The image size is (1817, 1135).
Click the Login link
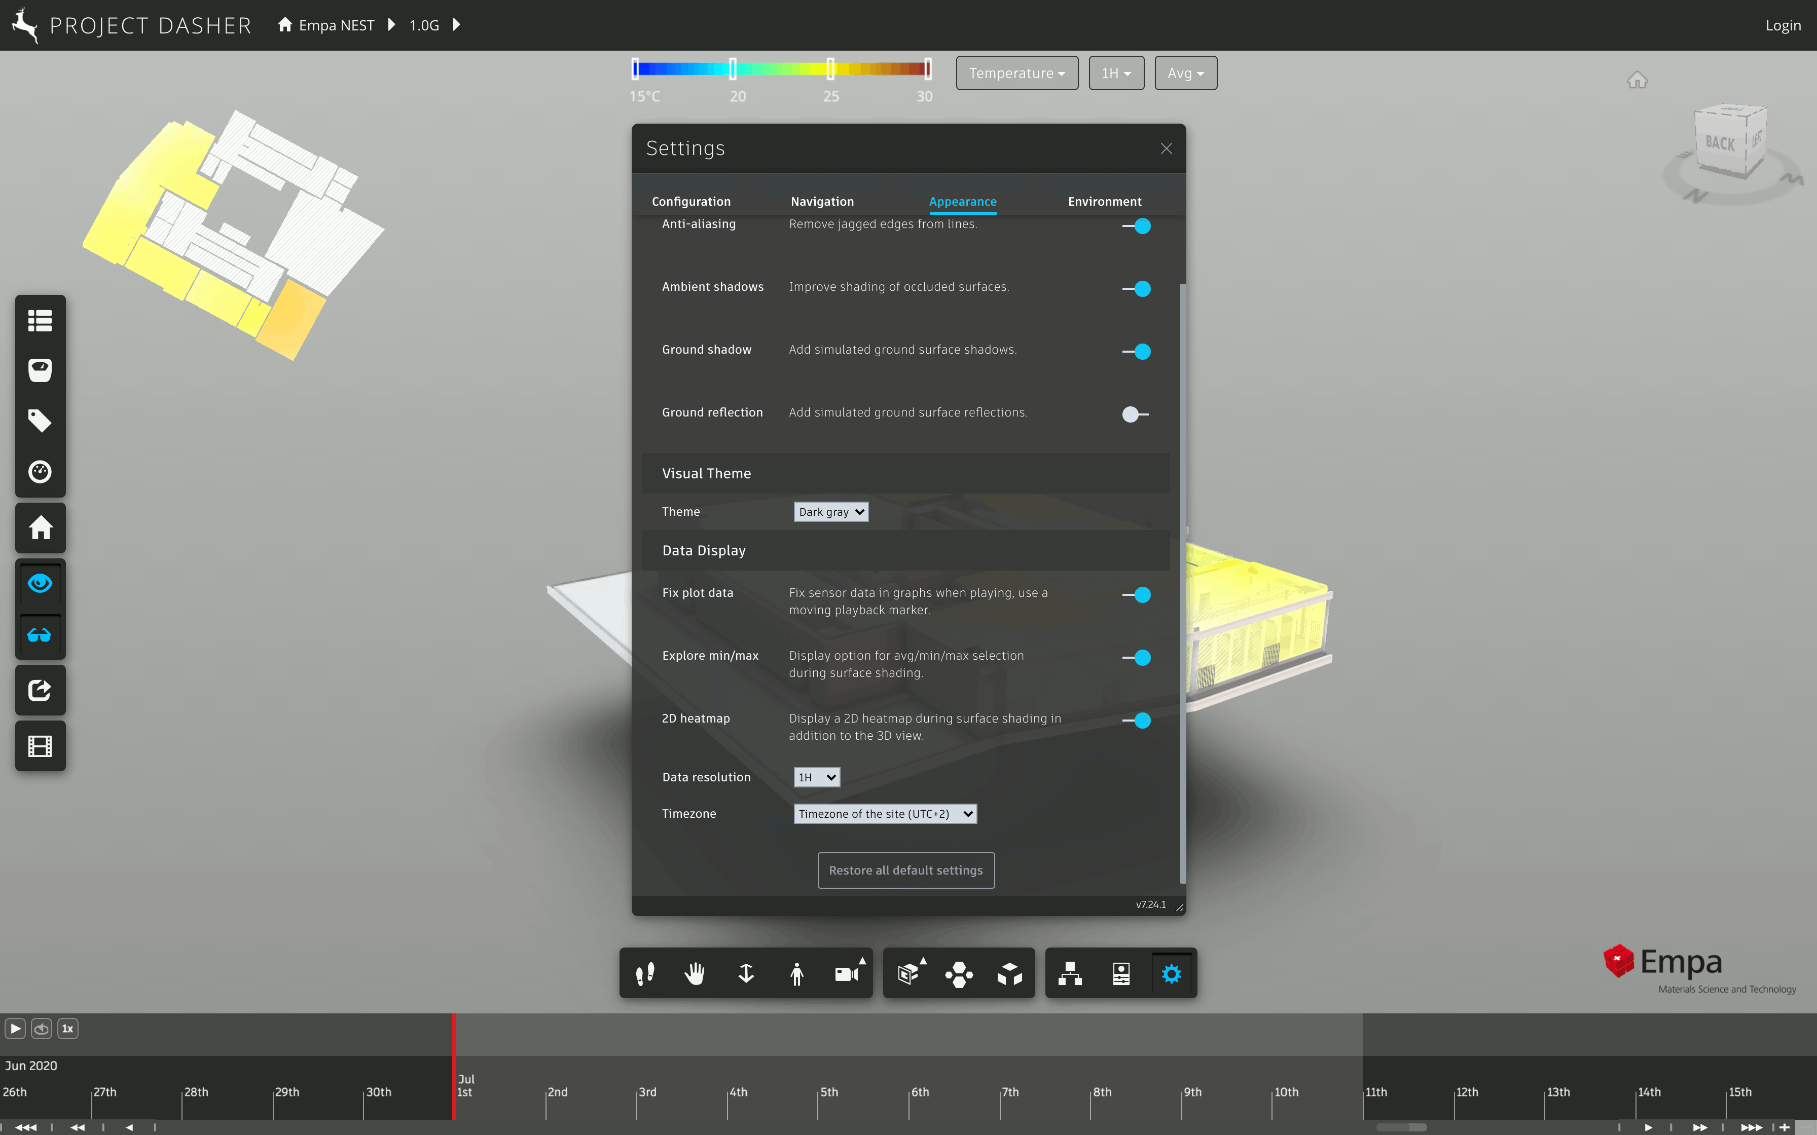(1784, 25)
